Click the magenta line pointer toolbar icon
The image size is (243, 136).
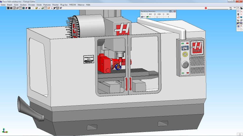(x=51, y=8)
